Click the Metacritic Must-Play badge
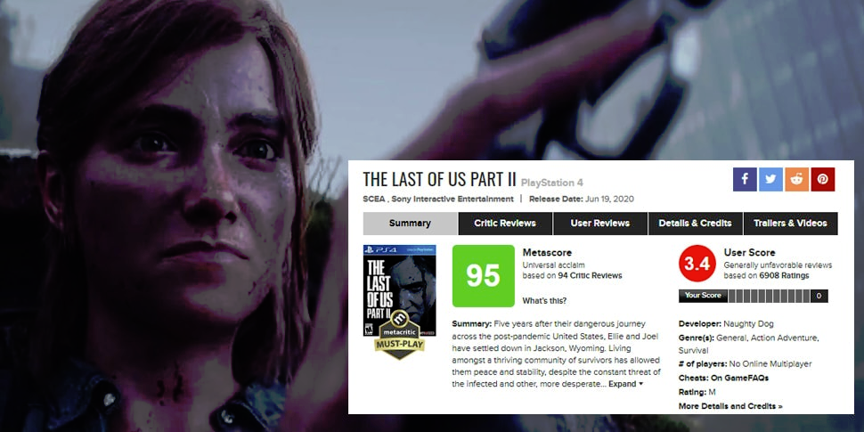This screenshot has height=432, width=864. point(400,335)
